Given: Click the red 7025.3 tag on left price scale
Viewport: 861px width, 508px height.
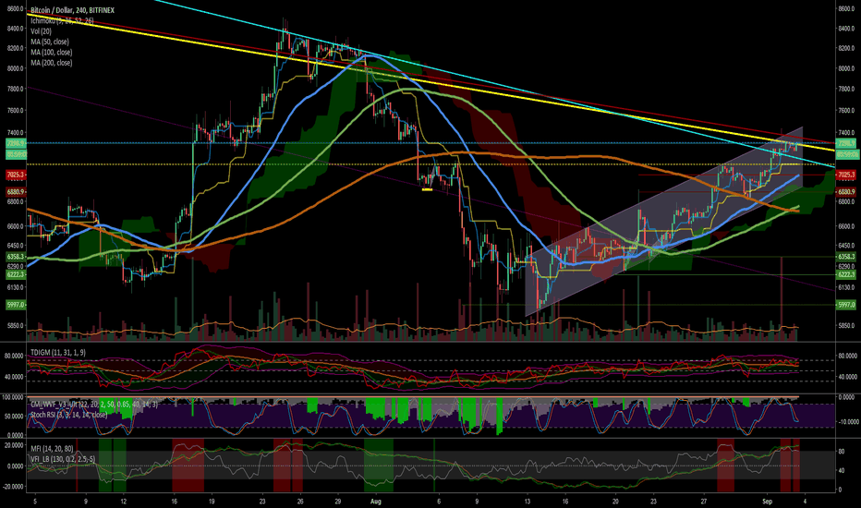Looking at the screenshot, I should pos(16,175).
